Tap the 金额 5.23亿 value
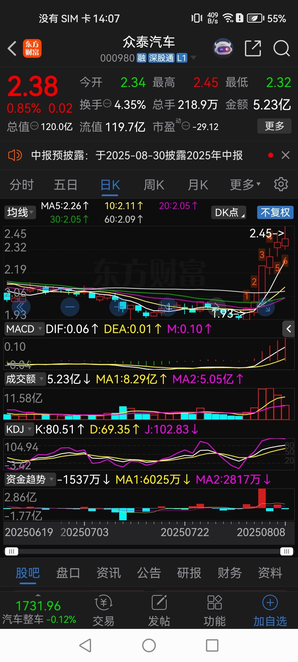The width and height of the screenshot is (298, 662). coord(272,105)
